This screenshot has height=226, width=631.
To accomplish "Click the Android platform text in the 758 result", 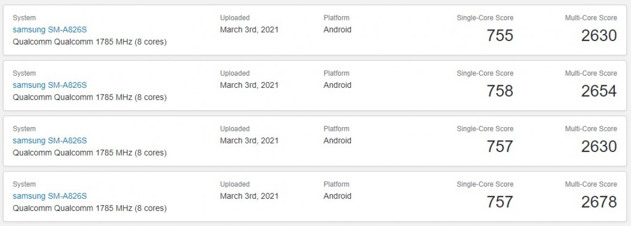I will click(338, 85).
